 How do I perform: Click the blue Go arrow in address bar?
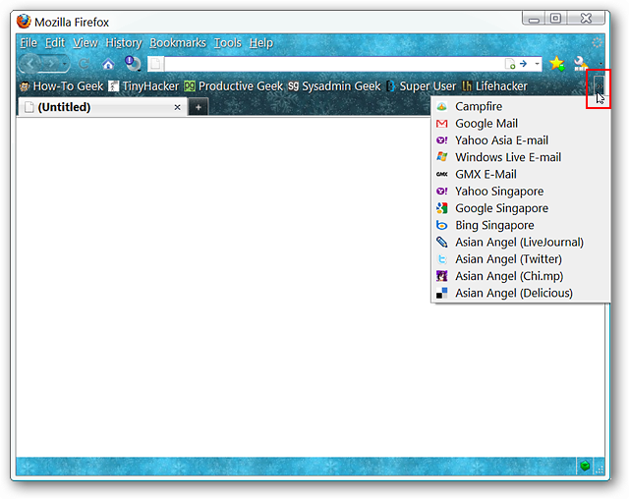(x=523, y=63)
